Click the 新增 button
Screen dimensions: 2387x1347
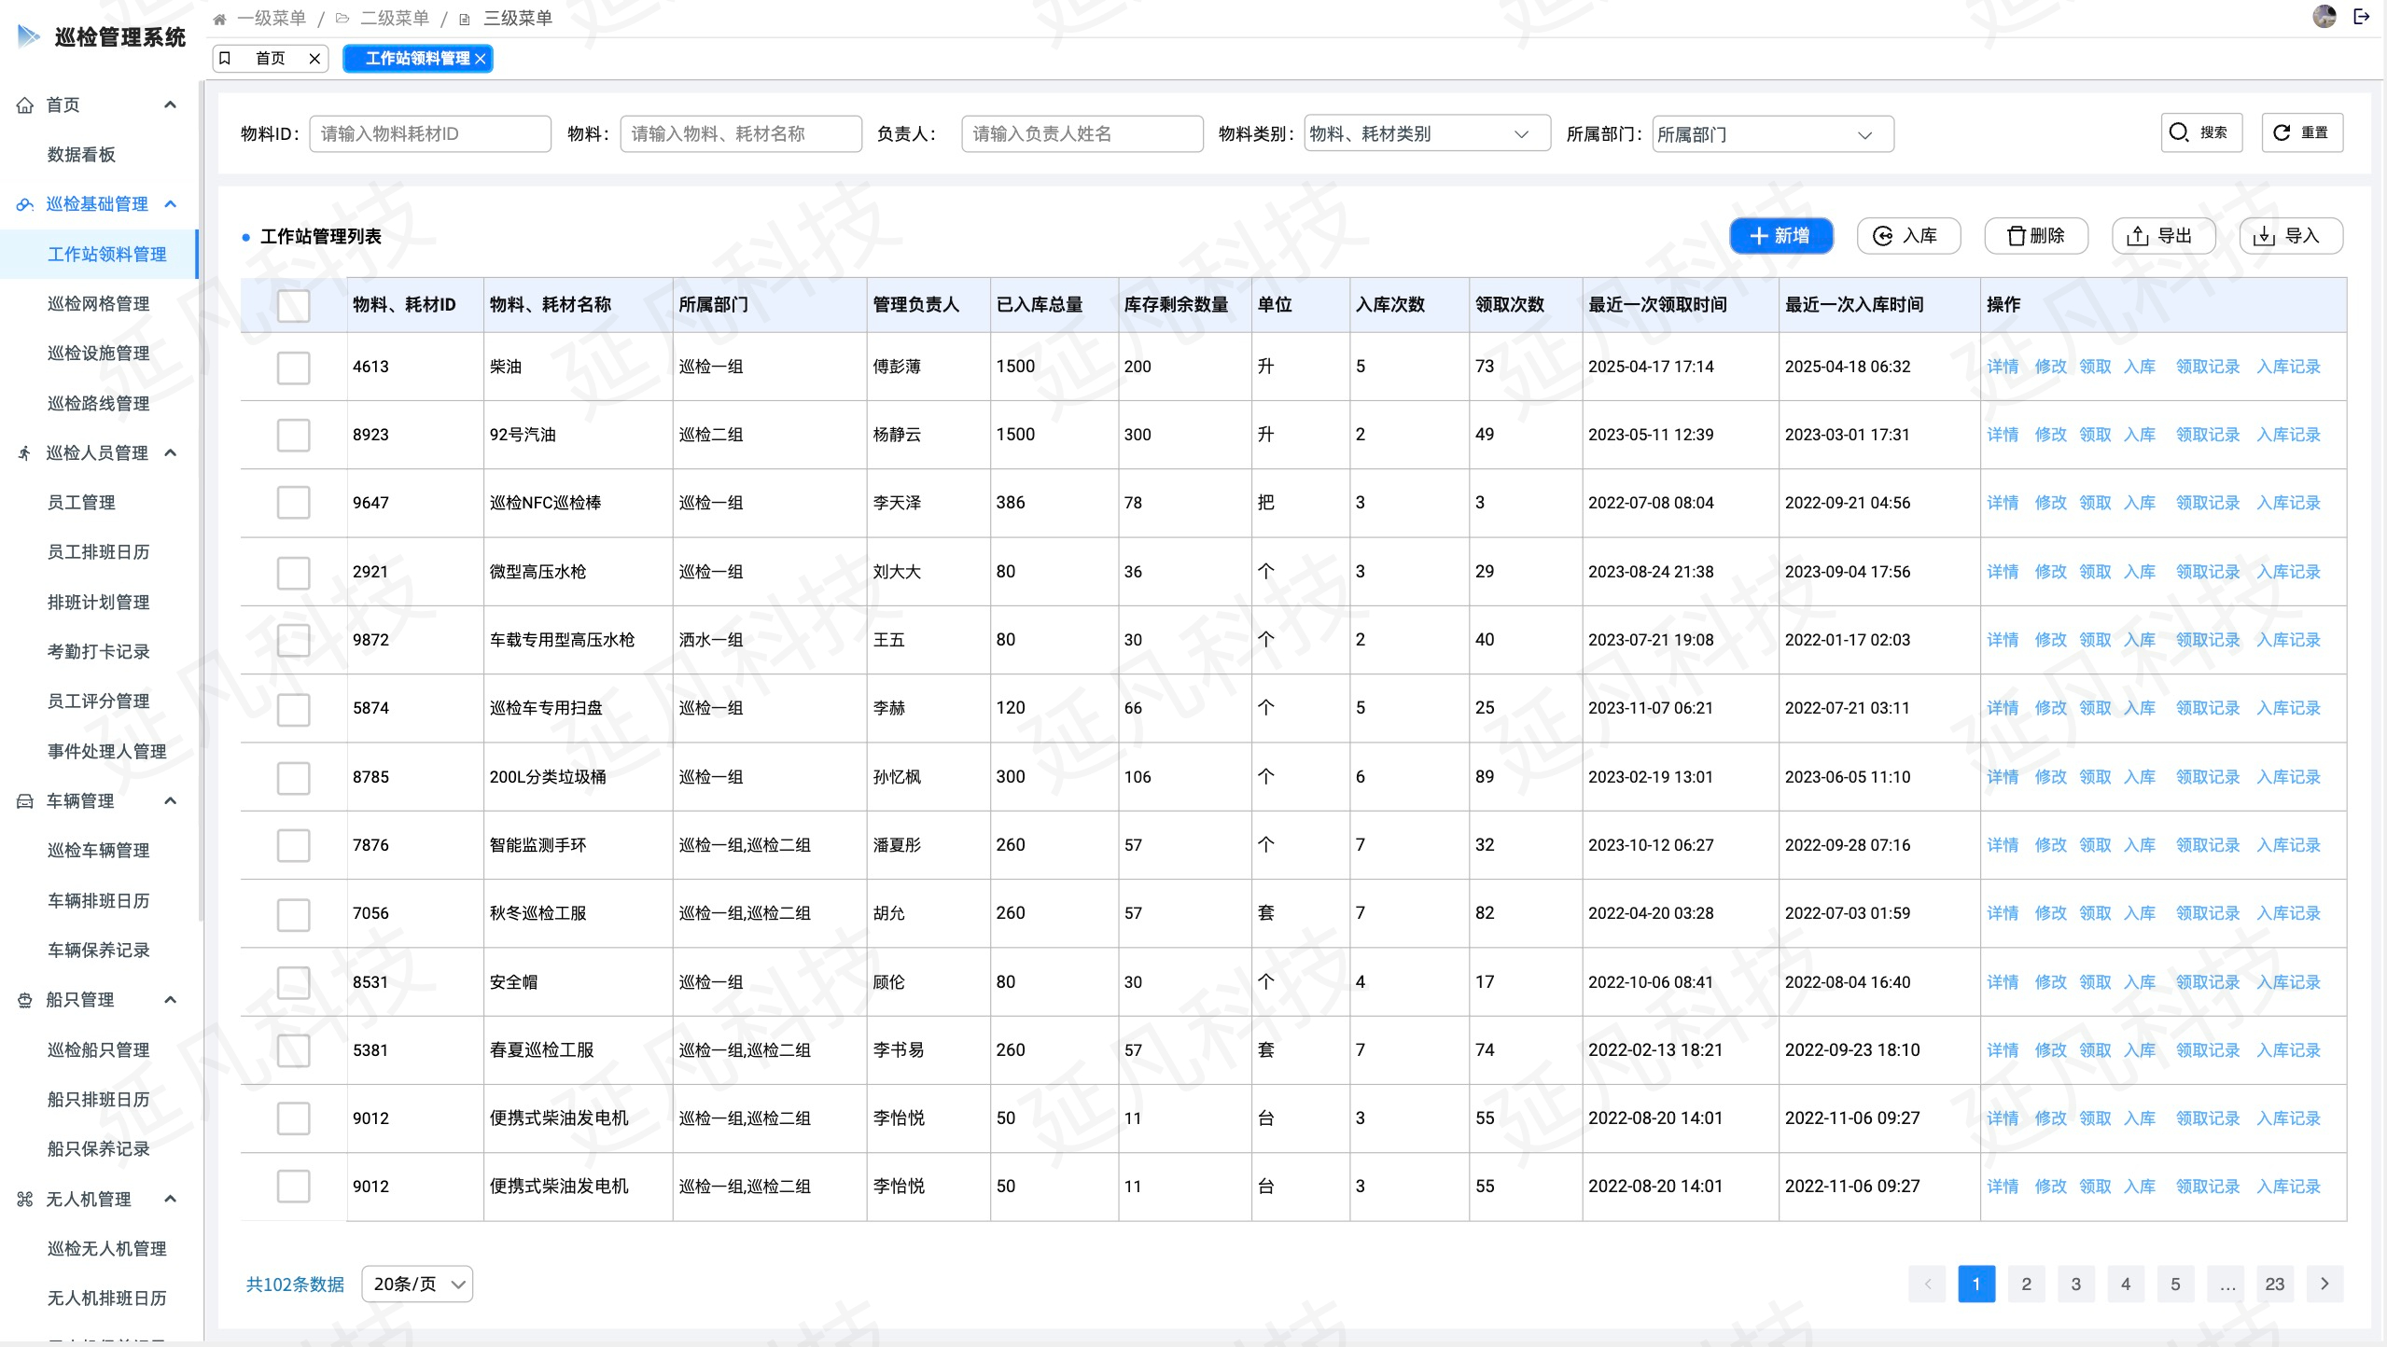click(1780, 236)
